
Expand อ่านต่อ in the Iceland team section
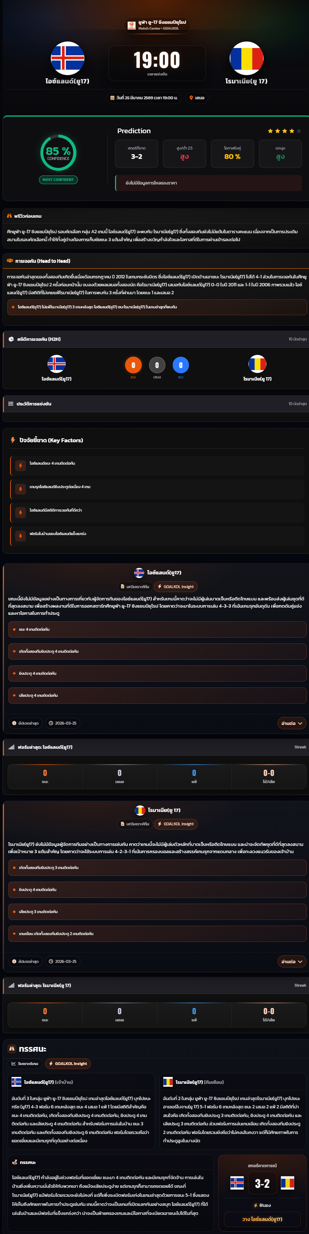[292, 723]
